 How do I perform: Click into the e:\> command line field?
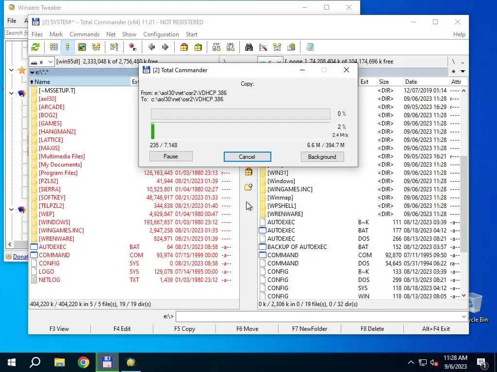tap(318, 316)
